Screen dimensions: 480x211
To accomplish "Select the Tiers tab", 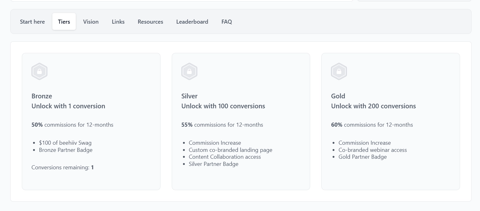I will [x=64, y=21].
